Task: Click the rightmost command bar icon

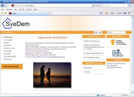Action: click(x=129, y=13)
